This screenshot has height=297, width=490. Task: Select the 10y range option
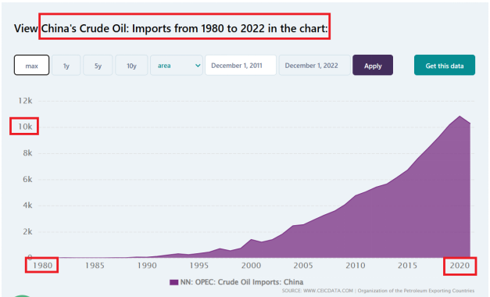point(131,65)
